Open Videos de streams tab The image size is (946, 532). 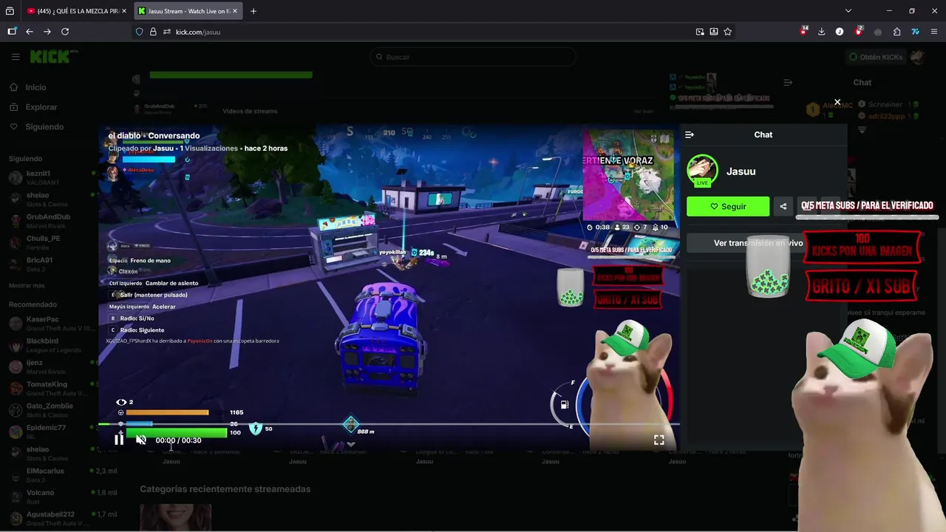pos(250,111)
